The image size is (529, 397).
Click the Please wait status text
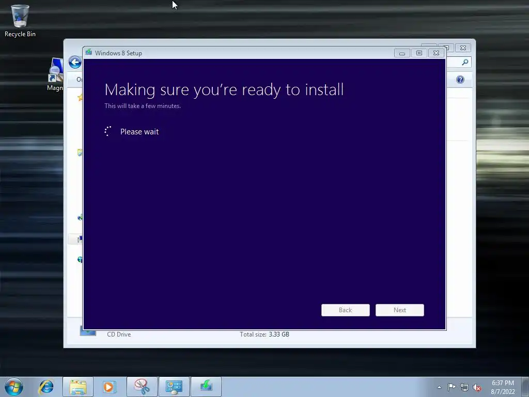[139, 132]
